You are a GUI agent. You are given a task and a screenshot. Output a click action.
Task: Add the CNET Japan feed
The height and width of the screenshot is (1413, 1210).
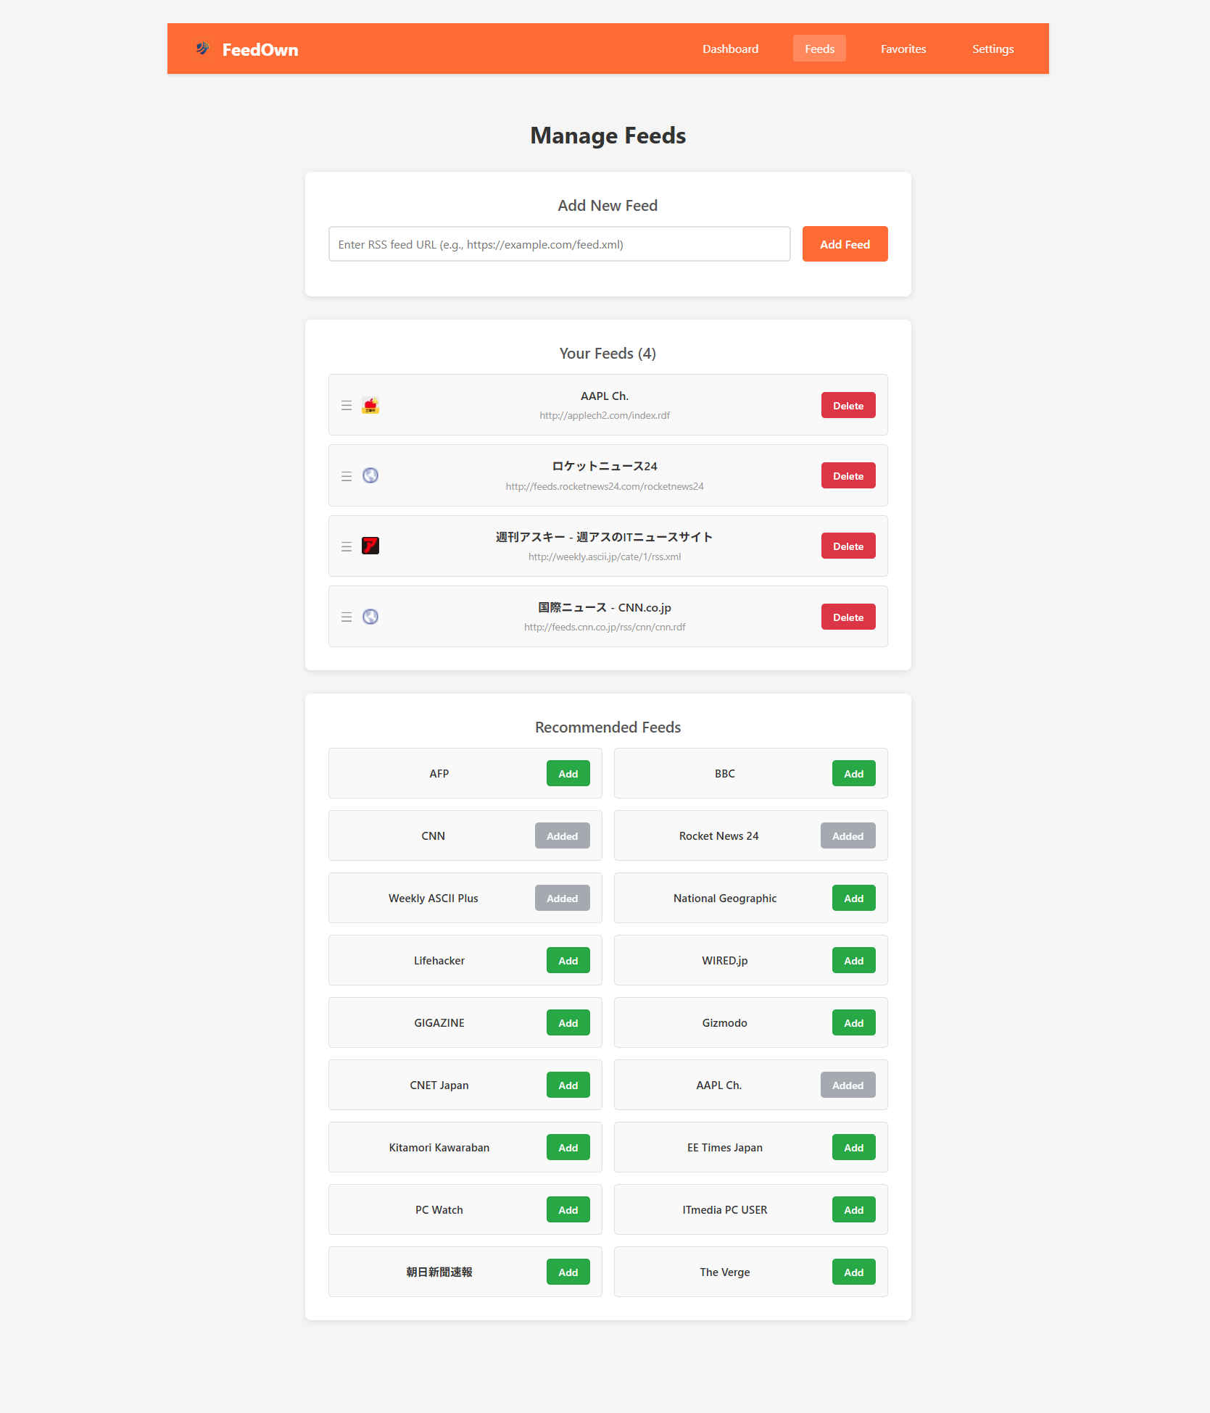tap(568, 1085)
